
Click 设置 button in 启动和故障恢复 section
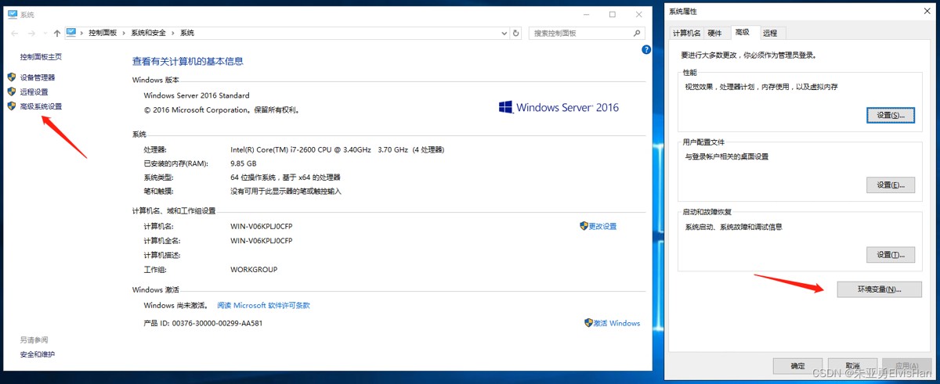tap(891, 255)
